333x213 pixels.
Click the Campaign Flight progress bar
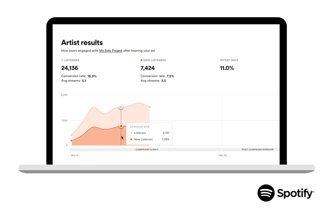coord(147,149)
